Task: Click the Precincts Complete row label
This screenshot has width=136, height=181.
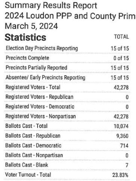Action: click(27, 58)
